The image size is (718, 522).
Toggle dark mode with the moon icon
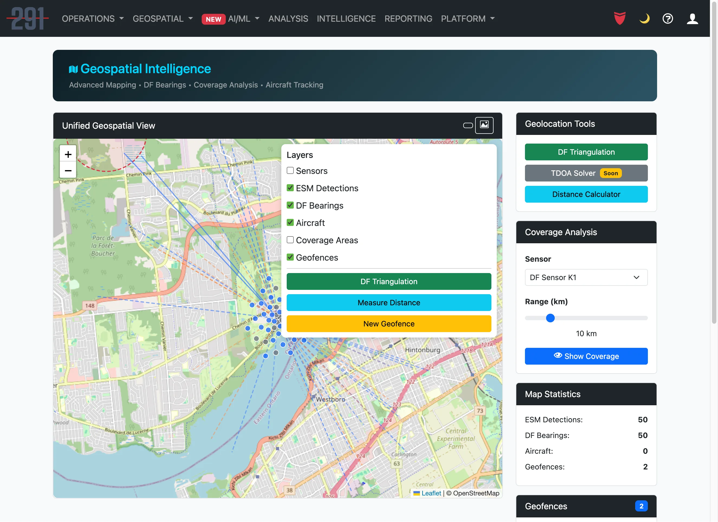[x=644, y=18]
